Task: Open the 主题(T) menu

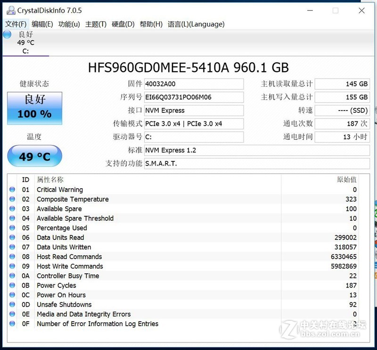Action: pyautogui.click(x=96, y=24)
